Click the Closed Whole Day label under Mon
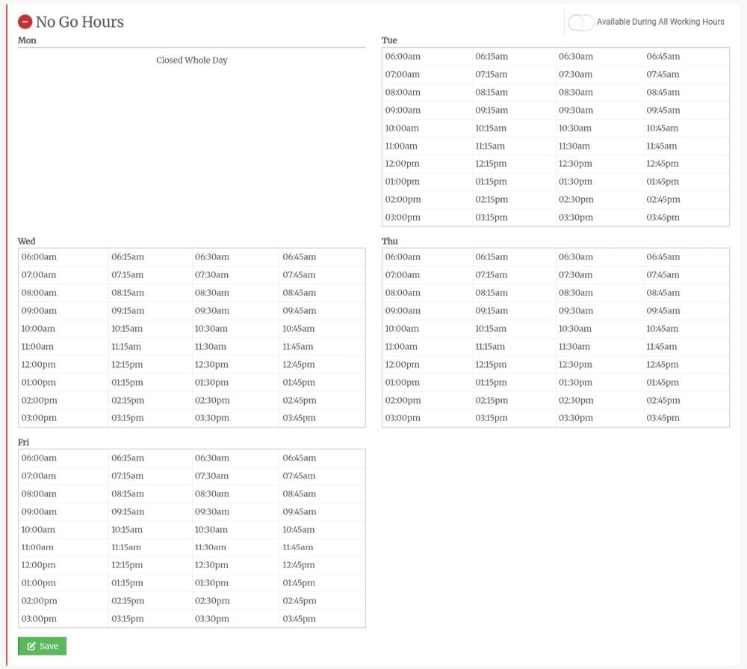The height and width of the screenshot is (669, 747). coord(191,60)
